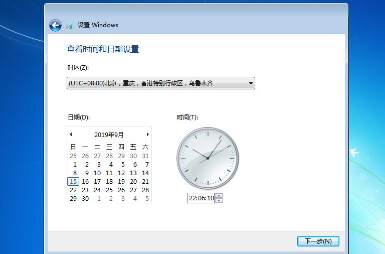Click the minutes field showing 06
Screen dimensions: 385x254
tap(201, 198)
